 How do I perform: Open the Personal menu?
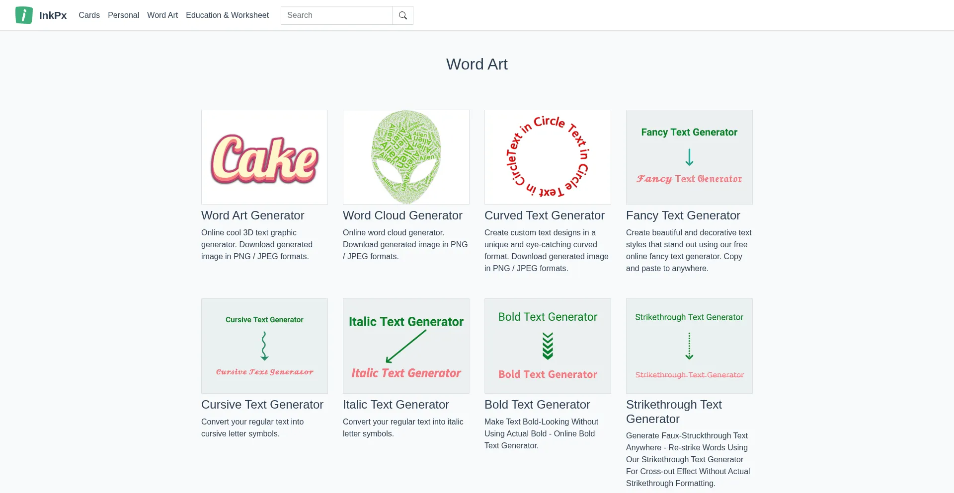(x=123, y=15)
